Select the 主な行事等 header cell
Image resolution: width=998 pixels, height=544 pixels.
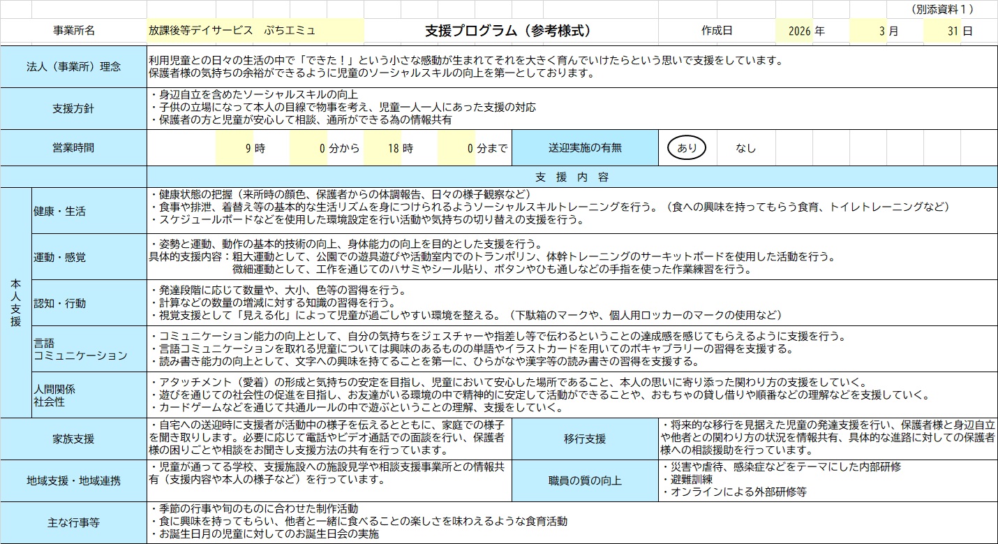pyautogui.click(x=73, y=522)
